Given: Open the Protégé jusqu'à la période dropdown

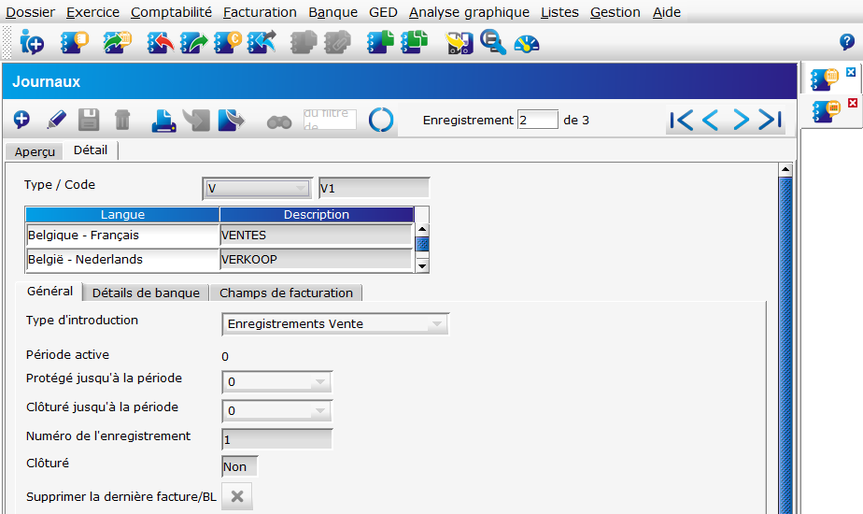Looking at the screenshot, I should tap(276, 382).
